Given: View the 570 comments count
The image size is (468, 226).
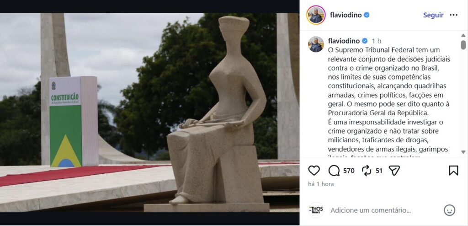Looking at the screenshot, I should [x=349, y=171].
